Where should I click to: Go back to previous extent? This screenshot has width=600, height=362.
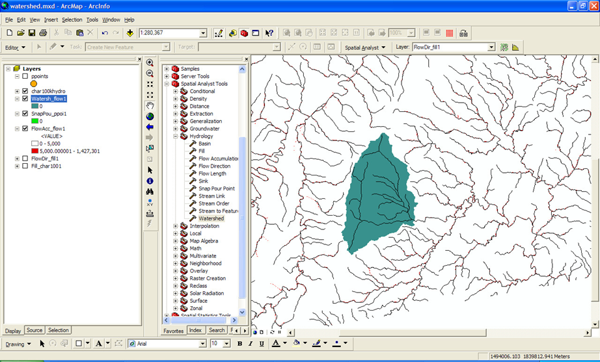coord(150,127)
